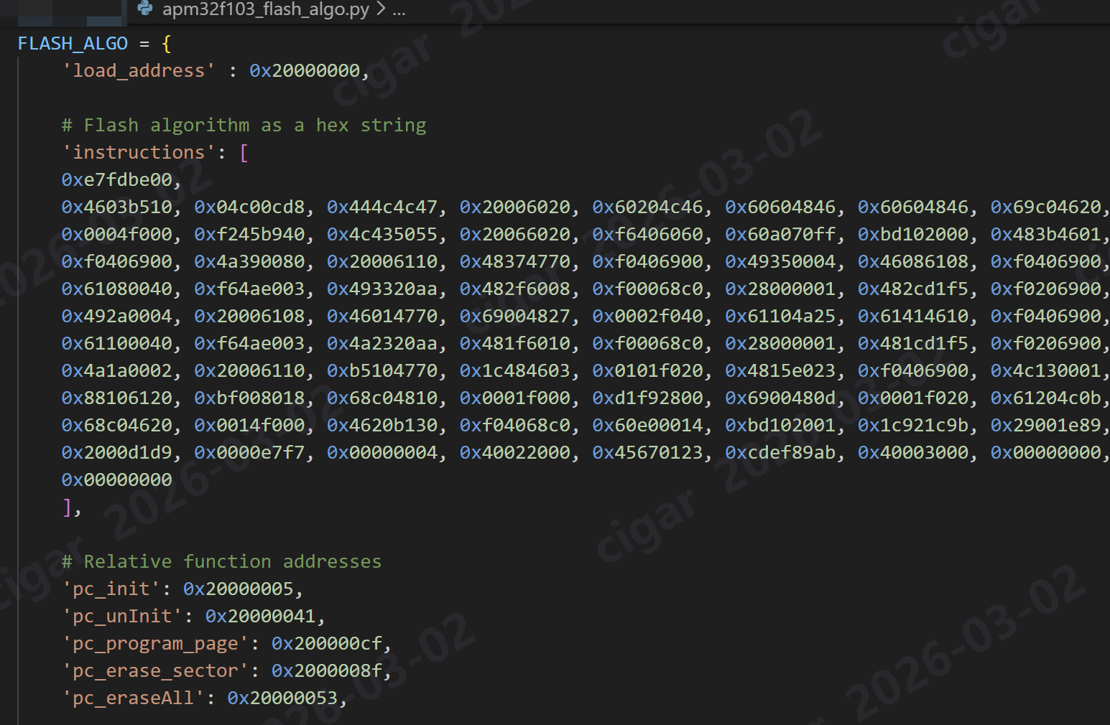Click the 'instructions' dictionary key
This screenshot has width=1110, height=725.
pyautogui.click(x=139, y=153)
